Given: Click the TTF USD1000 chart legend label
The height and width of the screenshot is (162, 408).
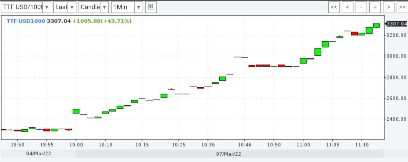Looking at the screenshot, I should (x=26, y=21).
